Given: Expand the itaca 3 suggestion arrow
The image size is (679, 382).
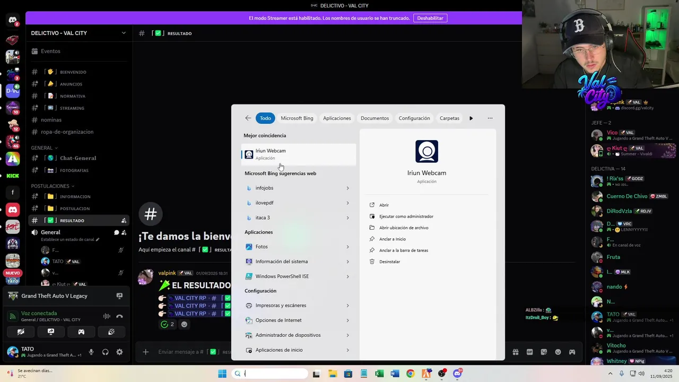Looking at the screenshot, I should pyautogui.click(x=348, y=218).
